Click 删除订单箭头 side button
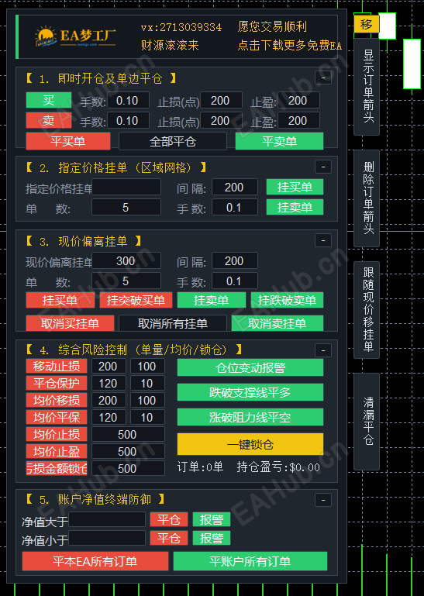Screen dimensions: 424x596 click(x=367, y=198)
